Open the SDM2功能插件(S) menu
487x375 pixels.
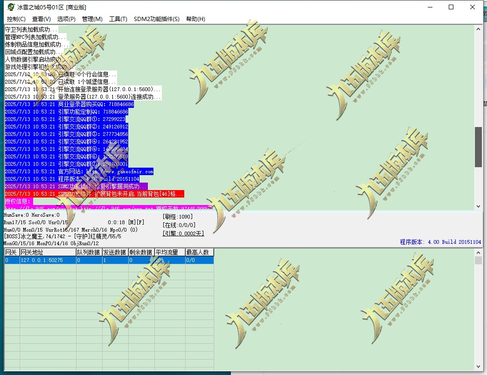click(x=157, y=19)
